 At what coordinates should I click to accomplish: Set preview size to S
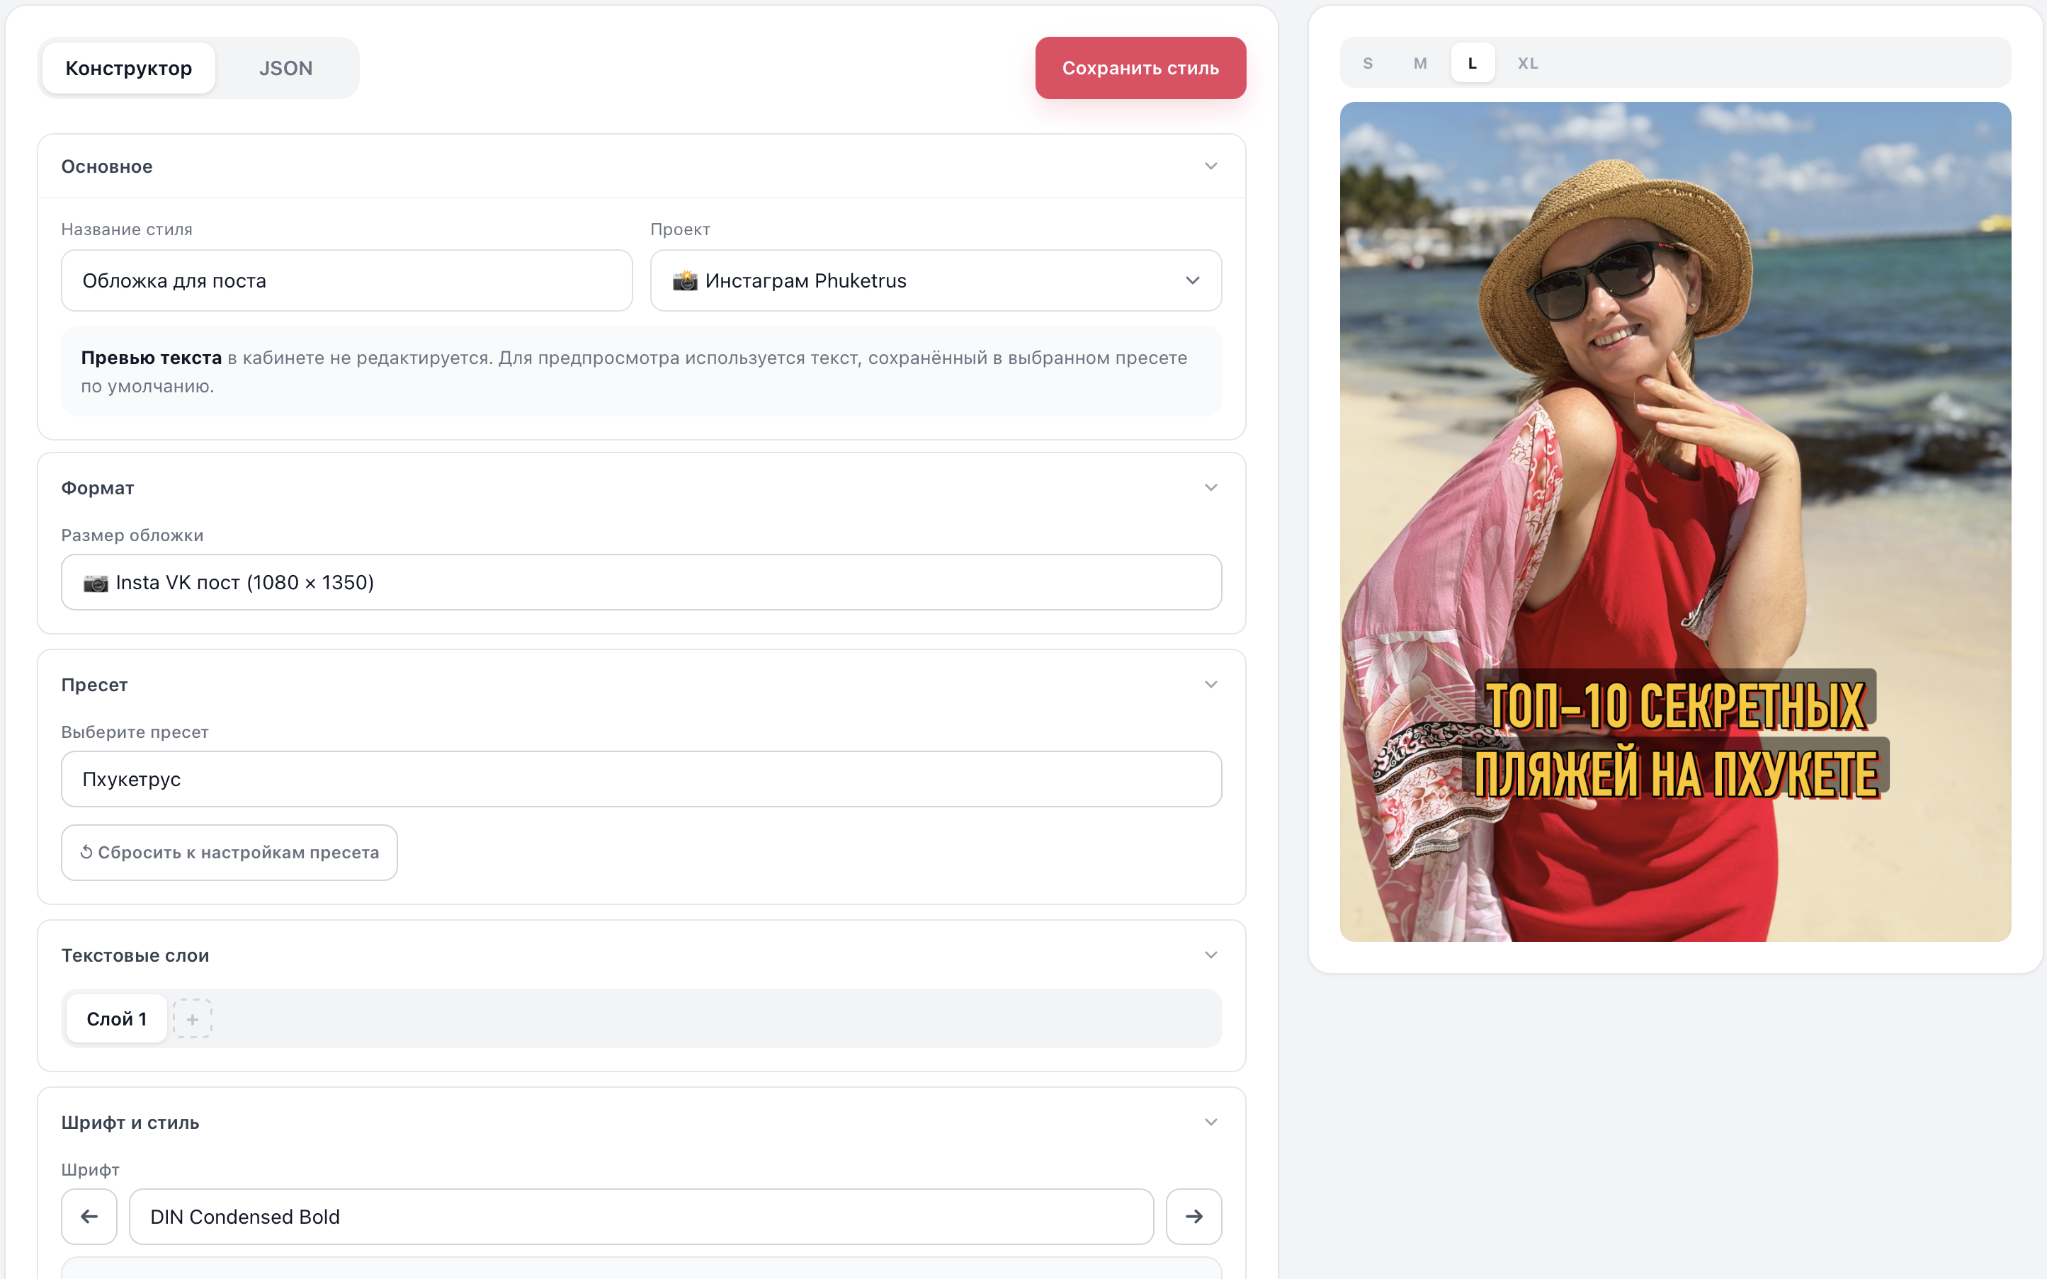click(x=1367, y=64)
